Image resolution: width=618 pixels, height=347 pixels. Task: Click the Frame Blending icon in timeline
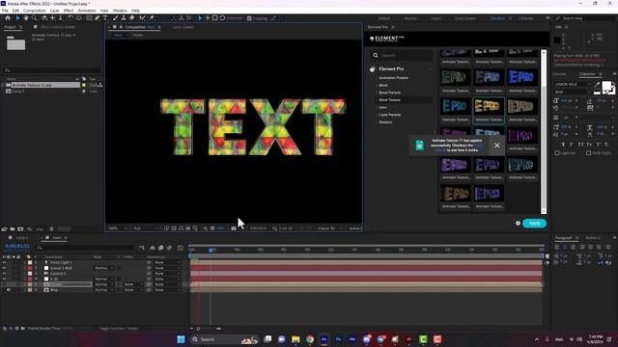[x=161, y=248]
